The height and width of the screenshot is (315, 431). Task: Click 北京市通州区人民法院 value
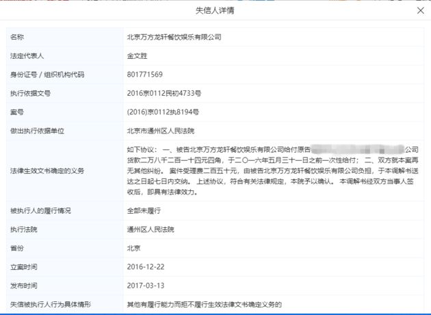tap(161, 131)
